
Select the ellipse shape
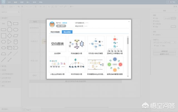point(16,30)
